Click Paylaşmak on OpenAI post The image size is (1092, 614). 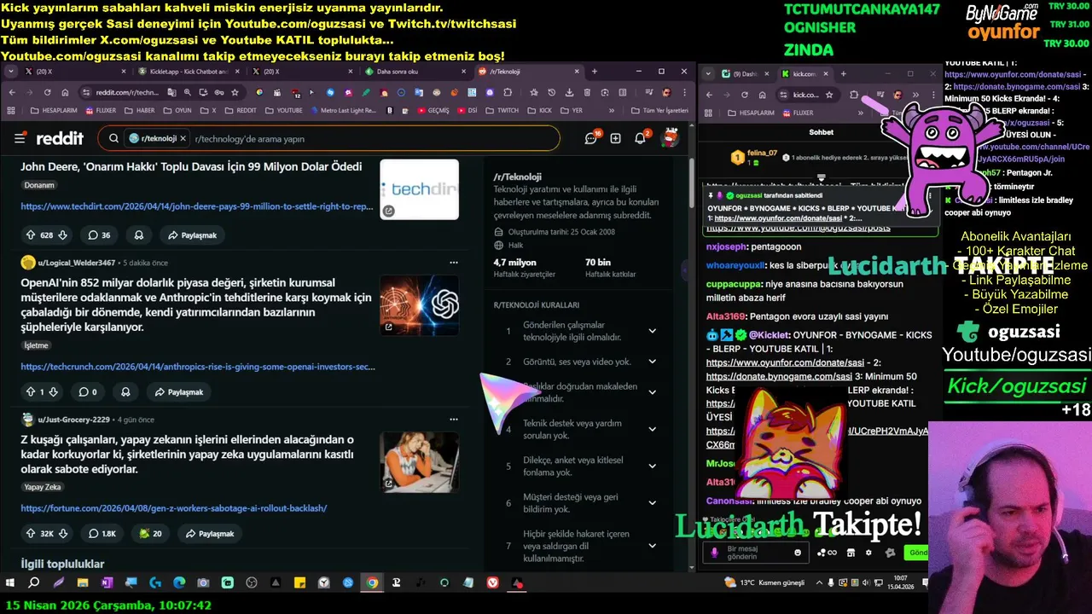point(178,392)
